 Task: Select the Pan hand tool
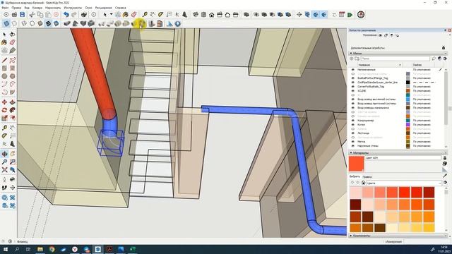13,154
